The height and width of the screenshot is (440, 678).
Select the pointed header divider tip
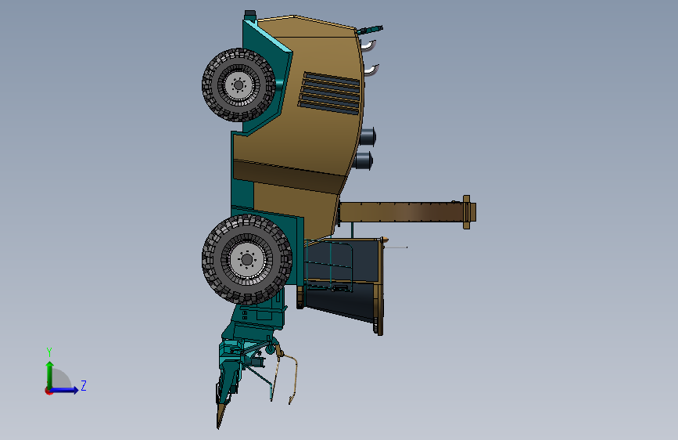(x=221, y=417)
